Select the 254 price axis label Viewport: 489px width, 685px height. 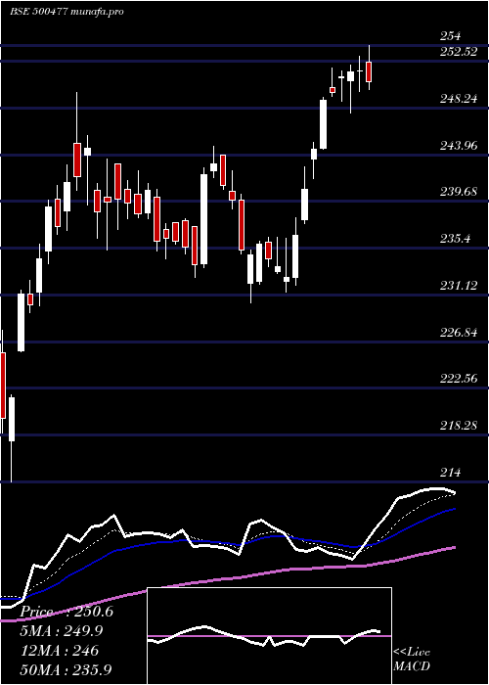click(451, 36)
